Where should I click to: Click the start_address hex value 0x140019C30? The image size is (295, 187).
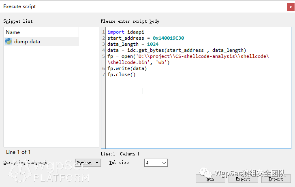tap(169, 38)
